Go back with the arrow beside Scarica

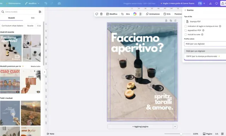tap(185, 10)
